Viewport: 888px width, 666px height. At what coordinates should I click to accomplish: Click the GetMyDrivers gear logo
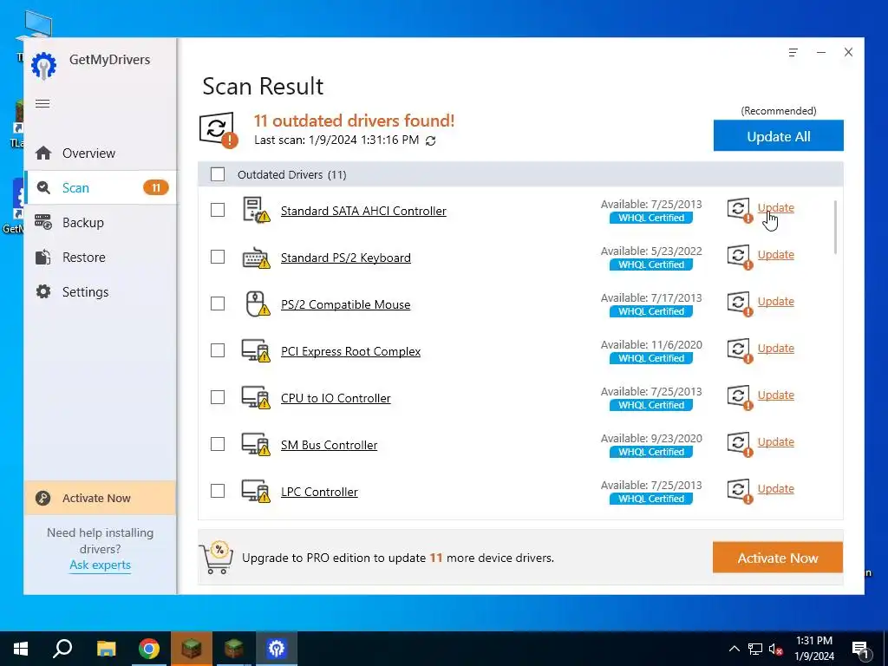(43, 65)
